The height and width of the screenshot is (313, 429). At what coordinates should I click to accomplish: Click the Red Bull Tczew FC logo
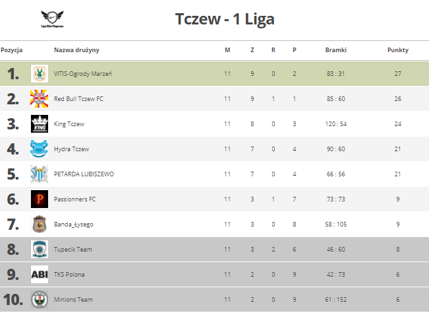click(x=40, y=98)
